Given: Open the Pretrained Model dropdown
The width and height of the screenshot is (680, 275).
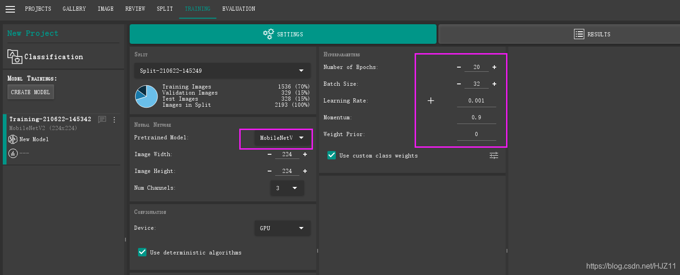Looking at the screenshot, I should 282,138.
